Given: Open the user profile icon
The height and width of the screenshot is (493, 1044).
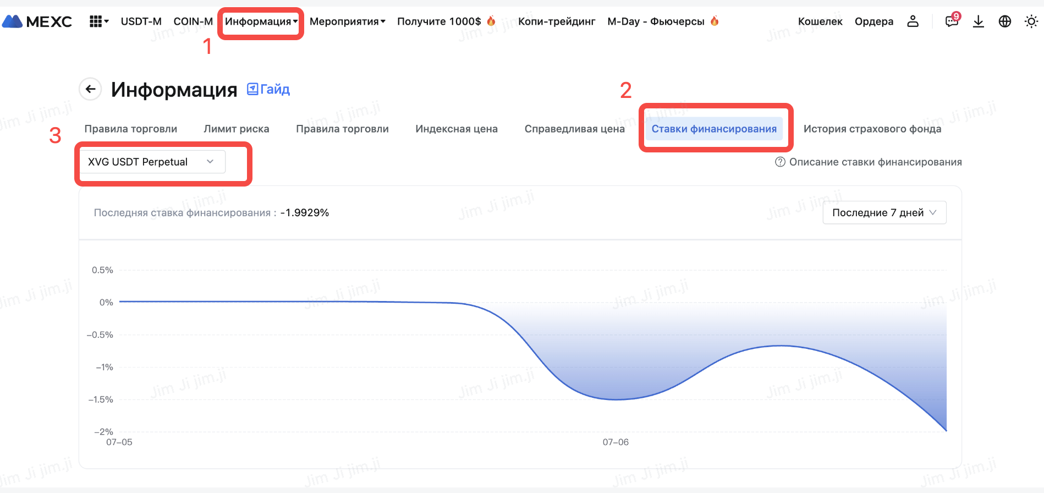Looking at the screenshot, I should coord(913,21).
